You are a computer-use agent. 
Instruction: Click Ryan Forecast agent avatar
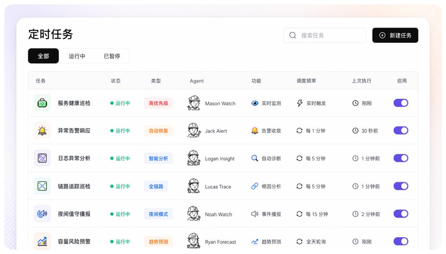pos(194,241)
